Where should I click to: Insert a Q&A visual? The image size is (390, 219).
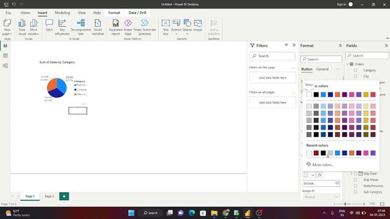click(x=49, y=26)
